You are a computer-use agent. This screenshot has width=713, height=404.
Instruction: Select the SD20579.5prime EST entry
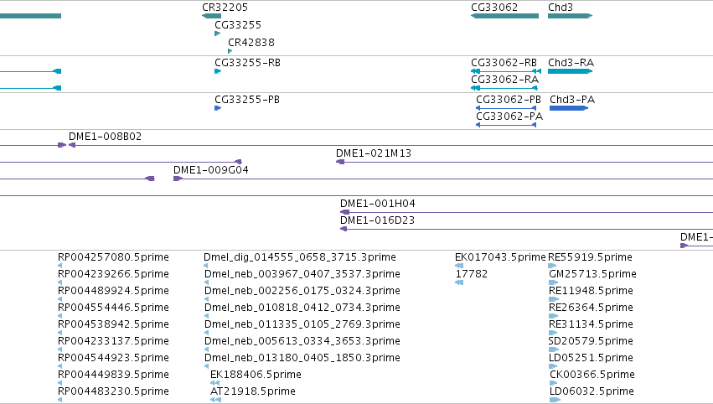pos(592,341)
